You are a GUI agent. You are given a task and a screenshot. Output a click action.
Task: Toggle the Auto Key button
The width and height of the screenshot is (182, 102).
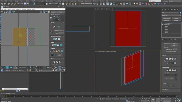(158, 99)
